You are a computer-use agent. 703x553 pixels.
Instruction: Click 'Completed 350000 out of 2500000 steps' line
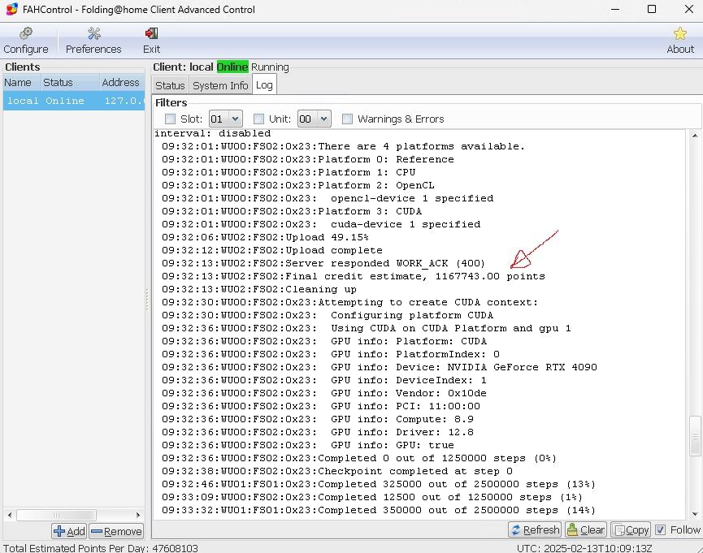coord(379,510)
